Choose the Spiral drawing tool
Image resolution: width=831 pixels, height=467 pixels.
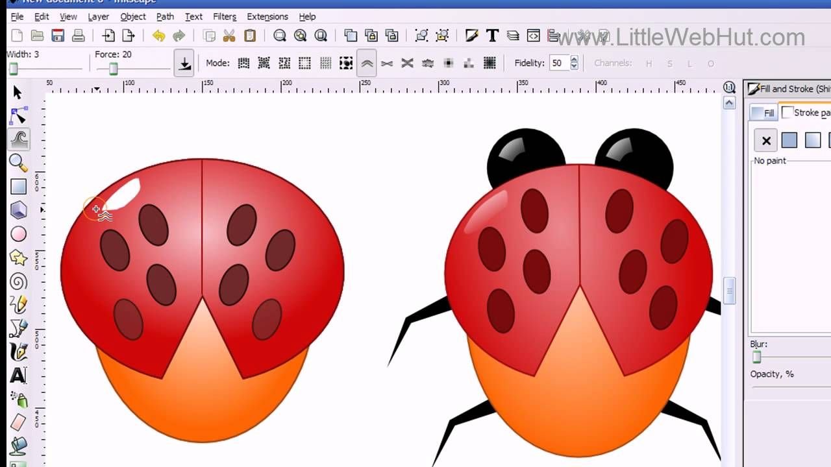click(x=18, y=281)
